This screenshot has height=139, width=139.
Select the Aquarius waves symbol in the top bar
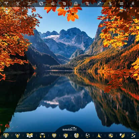(122, 3)
